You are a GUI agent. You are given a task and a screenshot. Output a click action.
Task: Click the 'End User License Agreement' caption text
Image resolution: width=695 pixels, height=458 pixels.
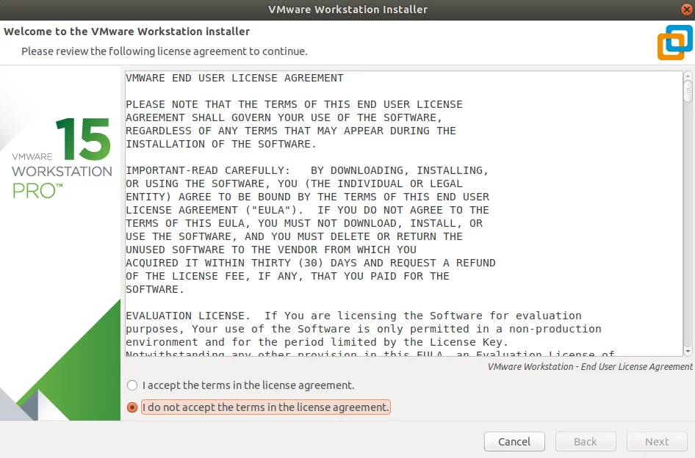589,367
